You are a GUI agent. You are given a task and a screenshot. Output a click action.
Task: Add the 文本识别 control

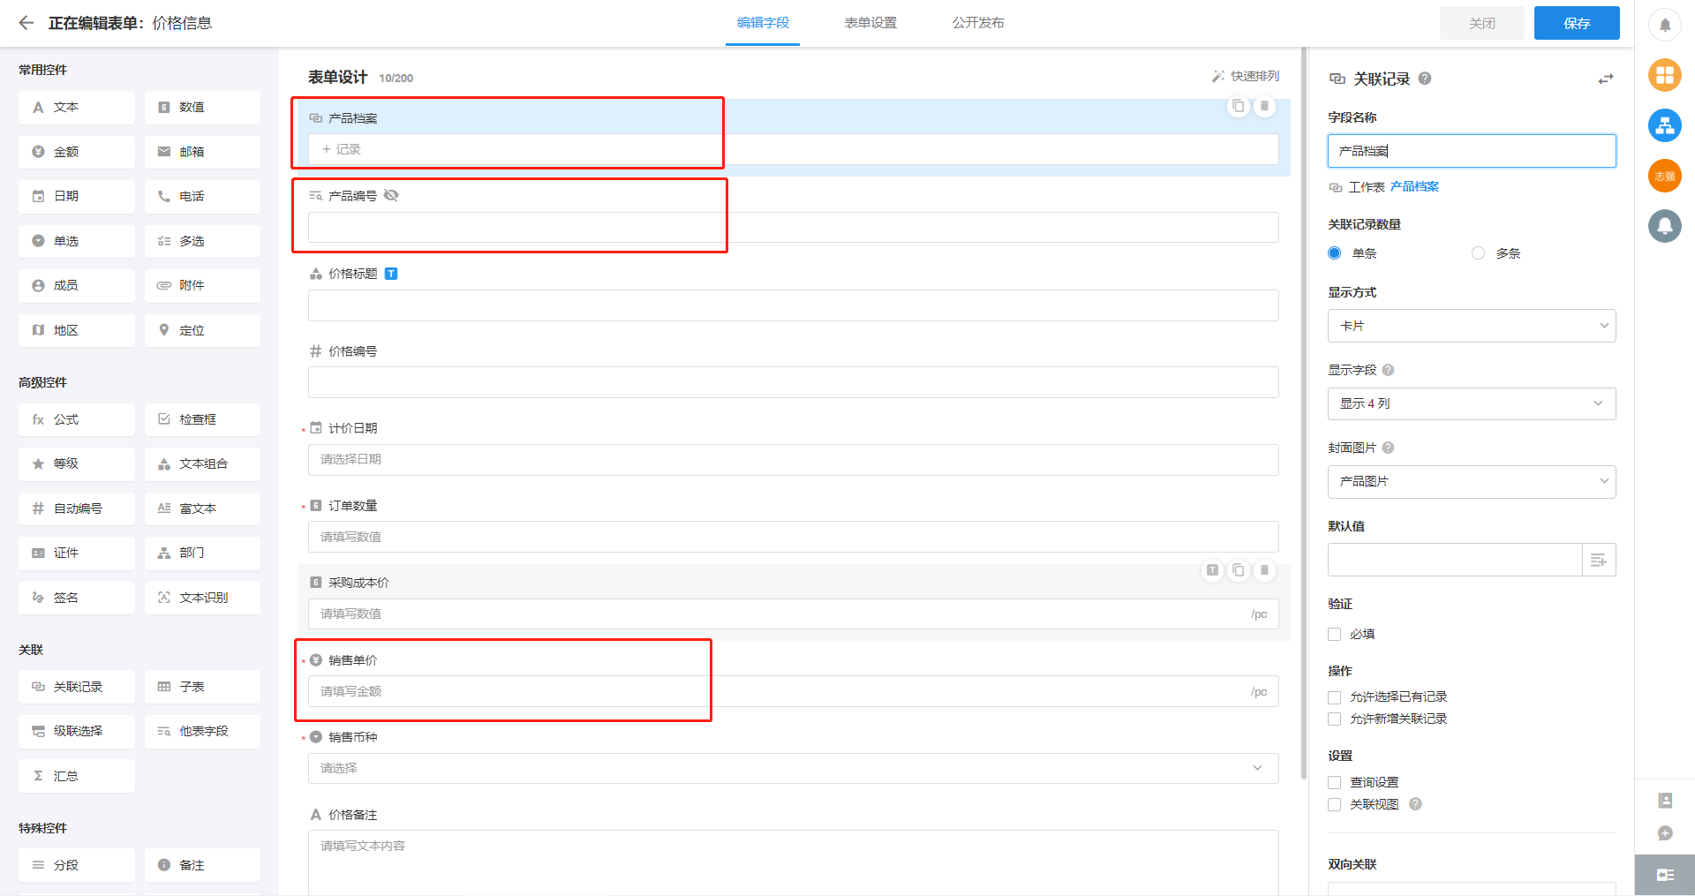[x=202, y=598]
